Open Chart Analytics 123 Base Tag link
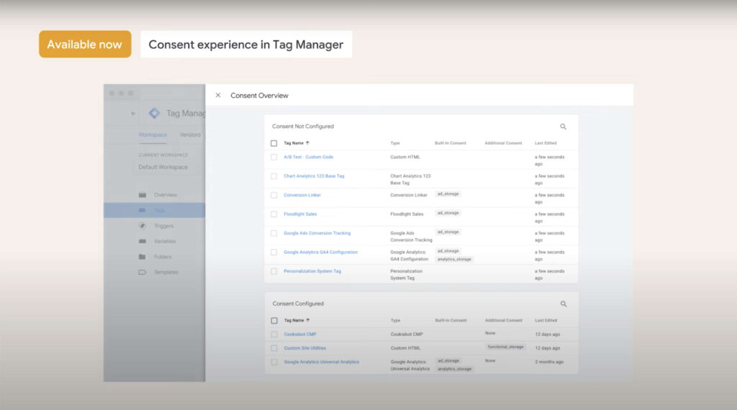 tap(314, 176)
